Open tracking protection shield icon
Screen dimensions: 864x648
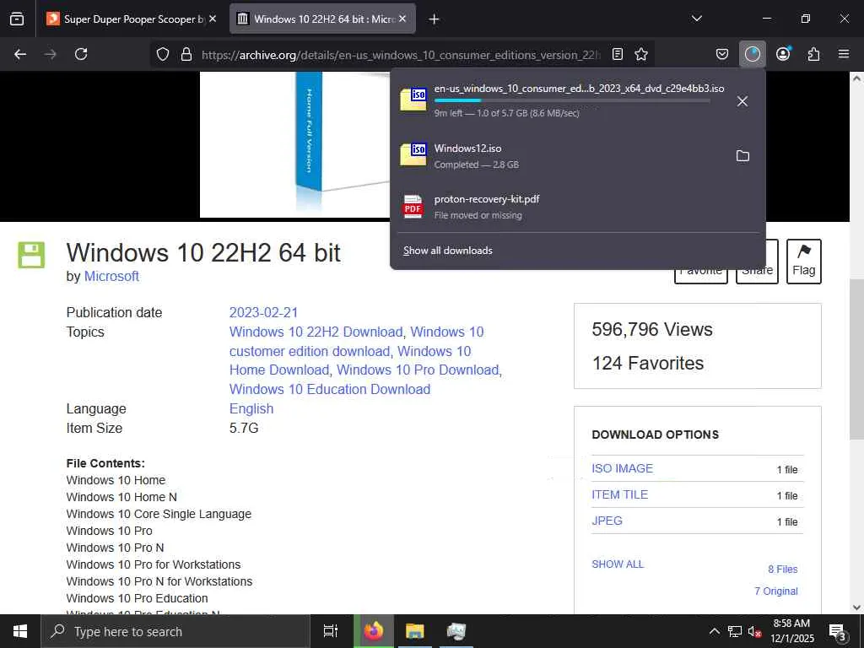tap(163, 54)
